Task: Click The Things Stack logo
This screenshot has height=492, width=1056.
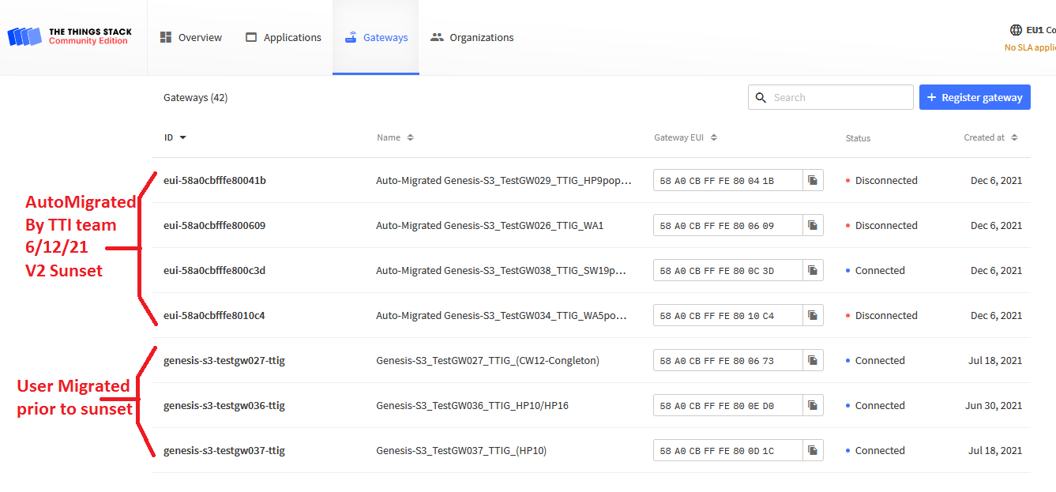Action: tap(70, 37)
